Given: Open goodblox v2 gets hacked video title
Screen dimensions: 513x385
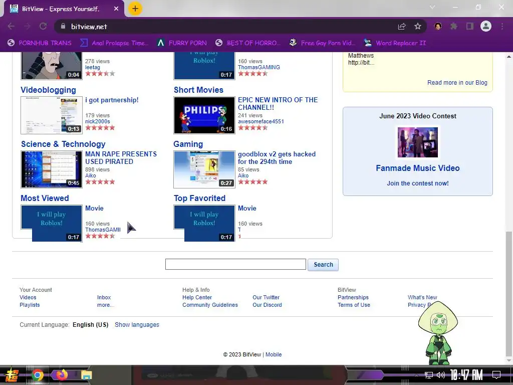Looking at the screenshot, I should tap(277, 158).
